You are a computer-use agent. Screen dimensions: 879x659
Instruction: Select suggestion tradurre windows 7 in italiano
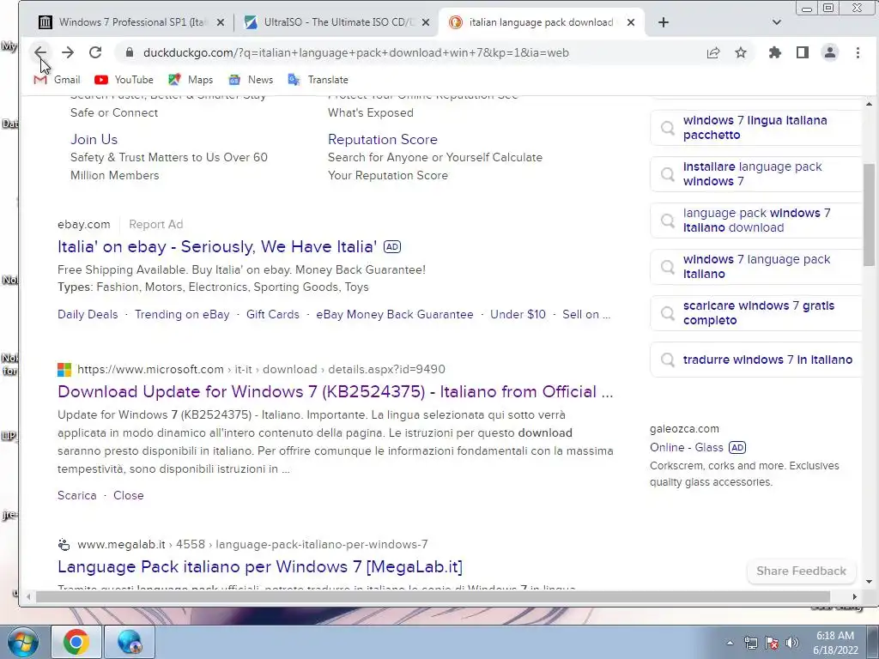[x=755, y=360]
